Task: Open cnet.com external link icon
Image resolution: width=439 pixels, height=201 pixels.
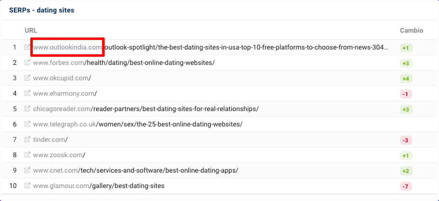Action: (27, 170)
